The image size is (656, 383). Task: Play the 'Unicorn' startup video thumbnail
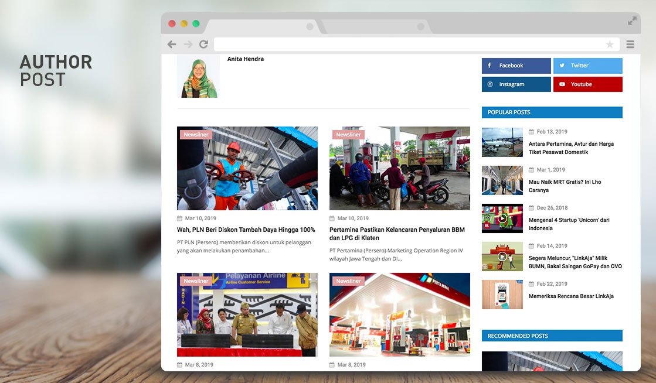click(x=502, y=218)
